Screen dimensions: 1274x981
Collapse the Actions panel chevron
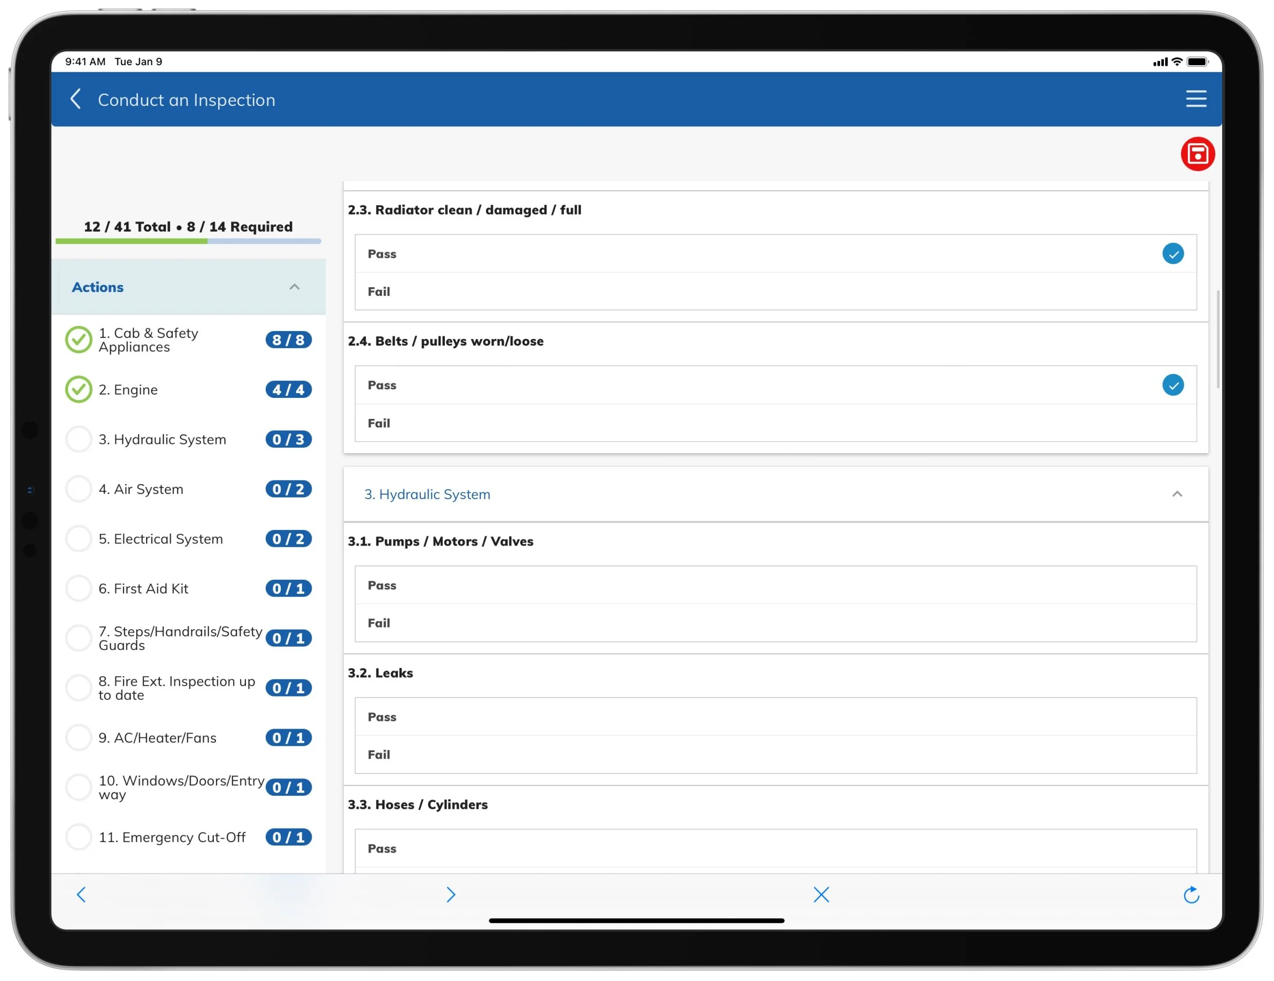tap(295, 287)
